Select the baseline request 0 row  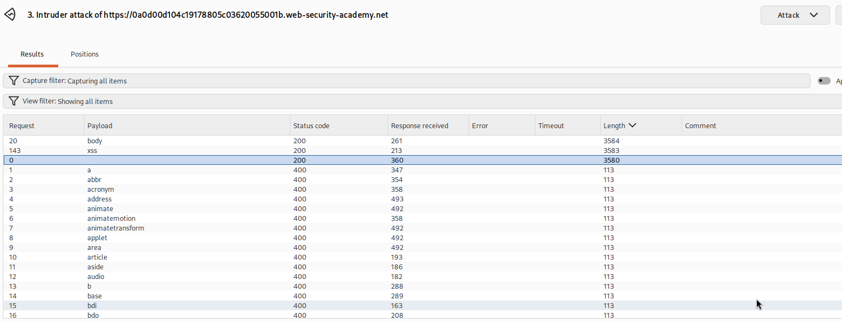coord(422,160)
